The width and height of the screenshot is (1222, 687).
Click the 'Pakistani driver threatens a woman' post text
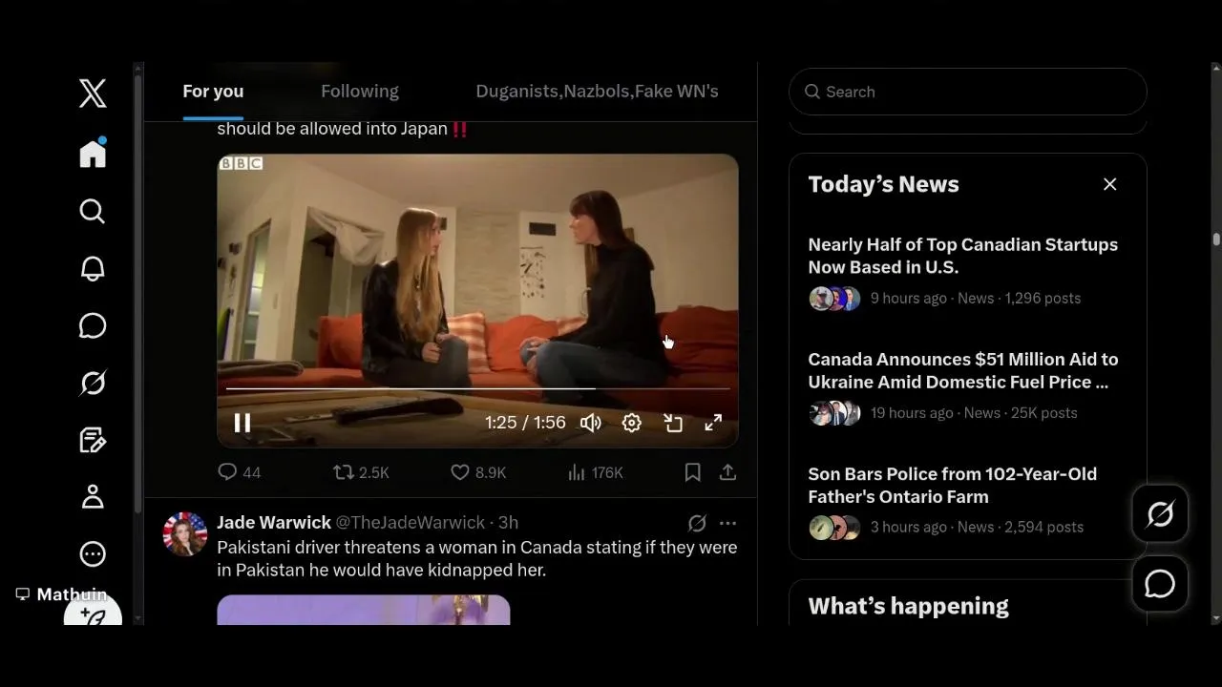(476, 559)
